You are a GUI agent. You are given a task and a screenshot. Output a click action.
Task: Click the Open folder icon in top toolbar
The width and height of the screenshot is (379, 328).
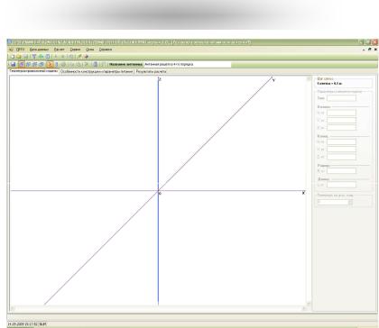coord(19,57)
